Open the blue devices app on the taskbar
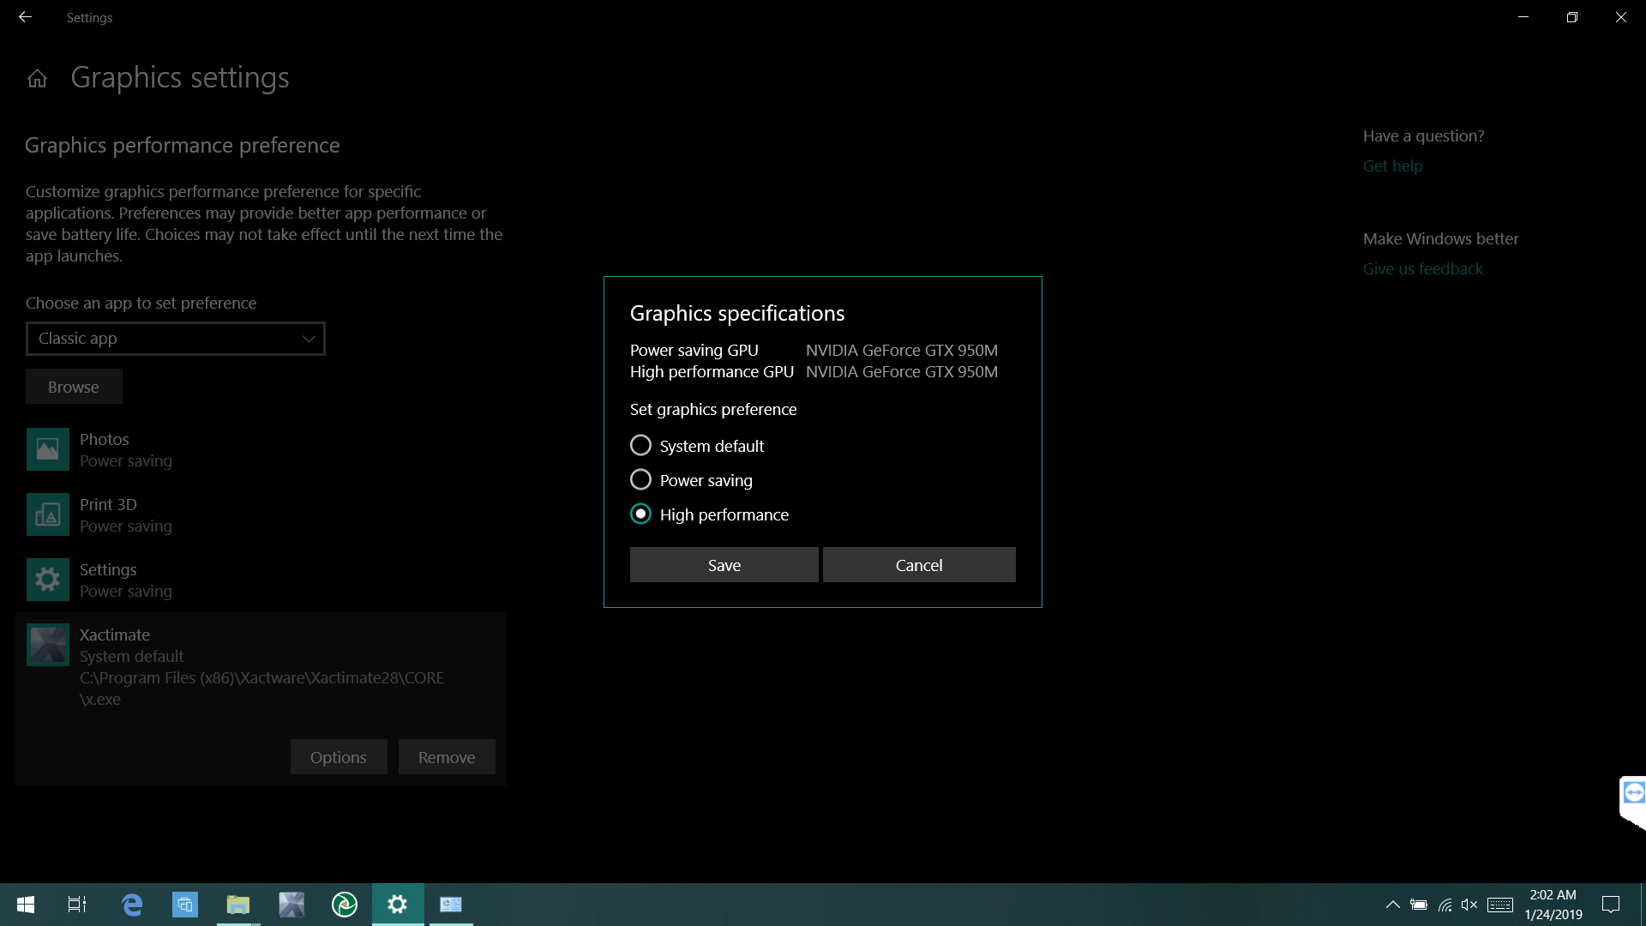Screen dimensions: 1646x926 coord(184,905)
